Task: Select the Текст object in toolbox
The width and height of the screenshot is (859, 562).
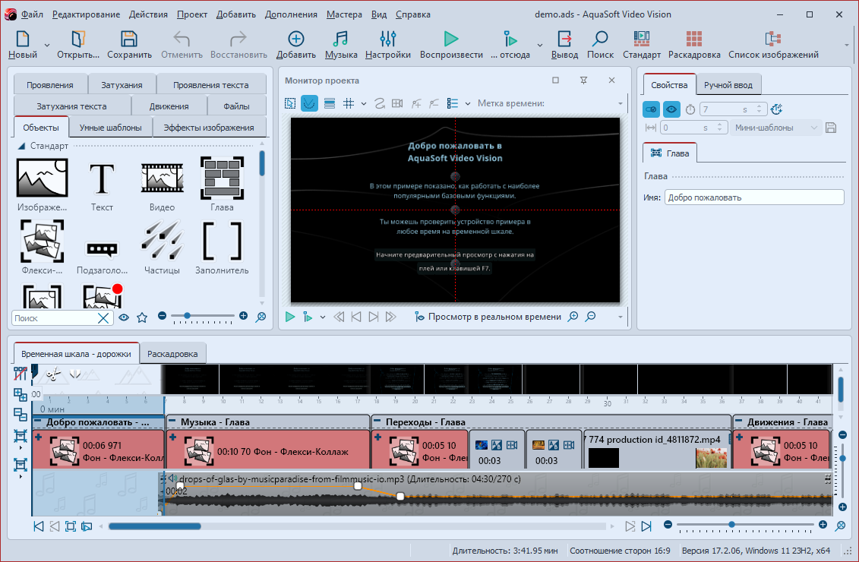Action: click(x=102, y=185)
